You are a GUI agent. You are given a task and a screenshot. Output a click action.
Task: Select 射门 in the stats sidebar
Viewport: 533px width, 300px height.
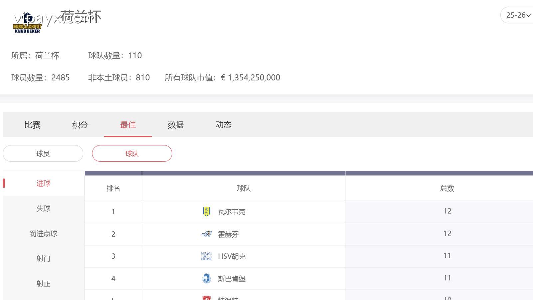[x=43, y=258]
